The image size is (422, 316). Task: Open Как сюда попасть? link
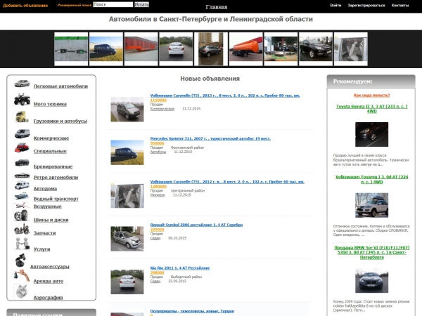click(371, 95)
